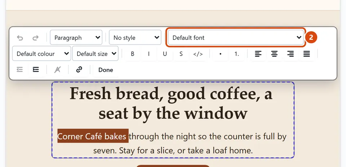Insert a bulleted list

point(220,54)
